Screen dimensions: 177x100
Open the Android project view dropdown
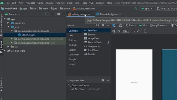[13, 14]
